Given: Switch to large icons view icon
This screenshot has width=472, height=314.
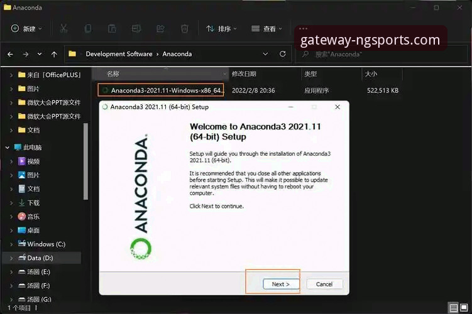Looking at the screenshot, I should point(464,308).
